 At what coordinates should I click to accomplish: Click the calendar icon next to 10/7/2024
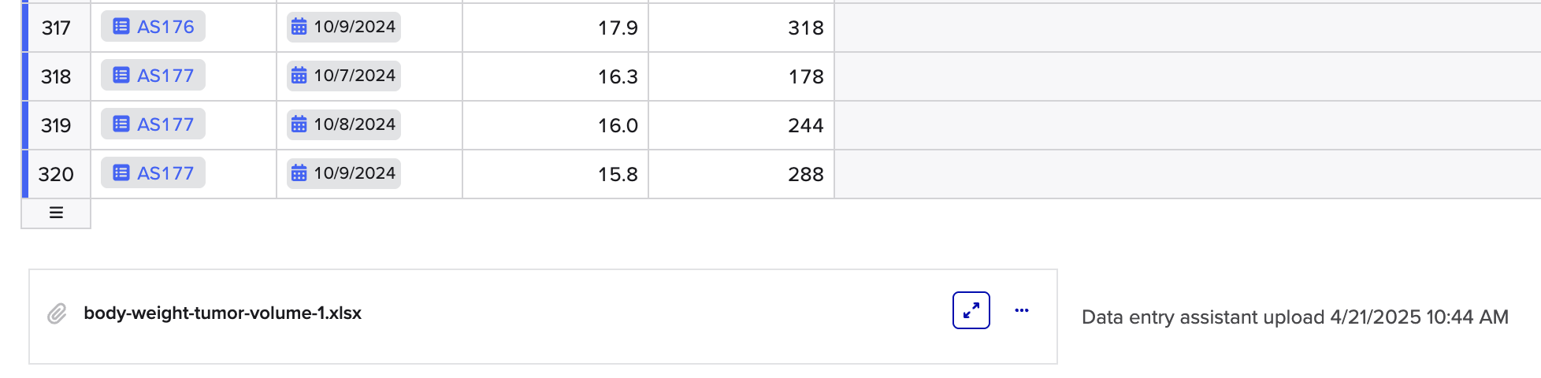(299, 76)
